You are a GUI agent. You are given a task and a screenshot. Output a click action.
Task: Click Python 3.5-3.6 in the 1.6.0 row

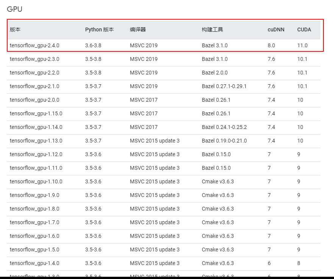tap(93, 236)
